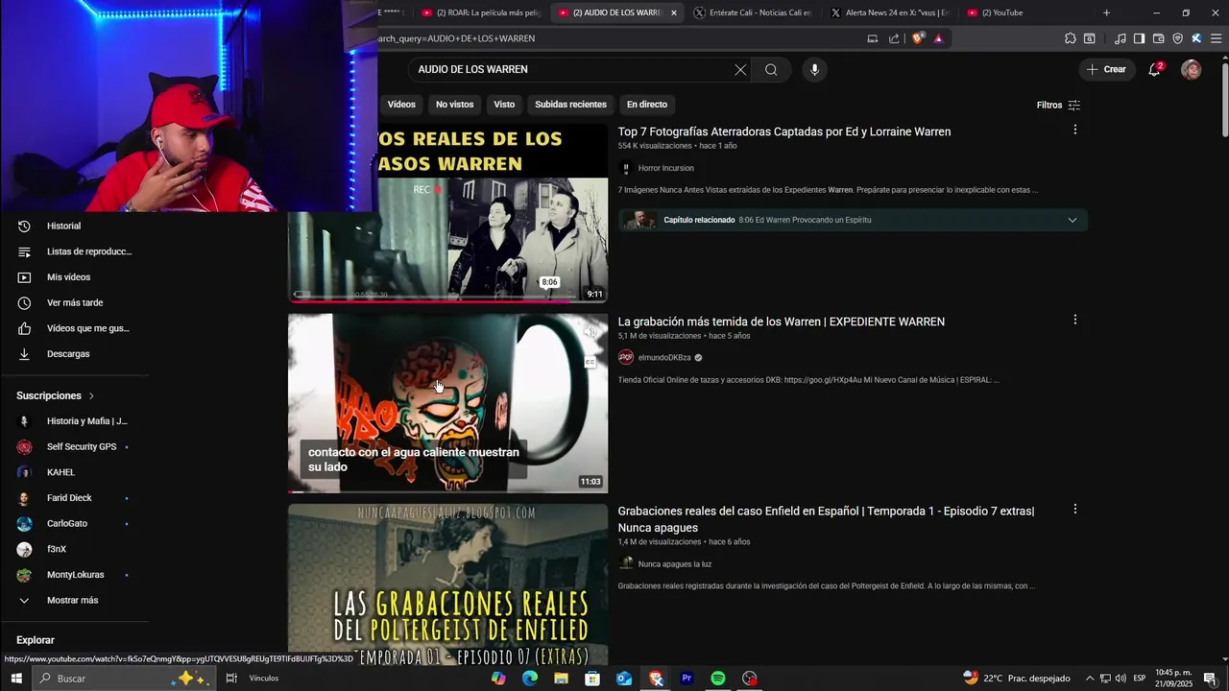This screenshot has height=691, width=1229.
Task: Open the taskbar Buscar search box
Action: pos(125,679)
